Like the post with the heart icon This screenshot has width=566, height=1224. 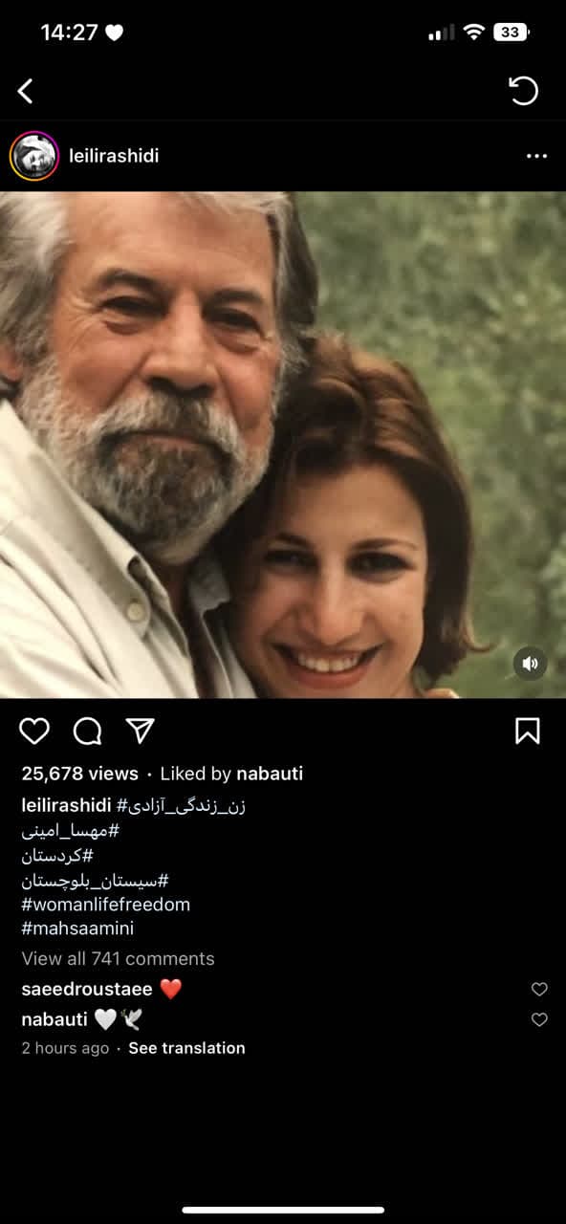point(34,732)
